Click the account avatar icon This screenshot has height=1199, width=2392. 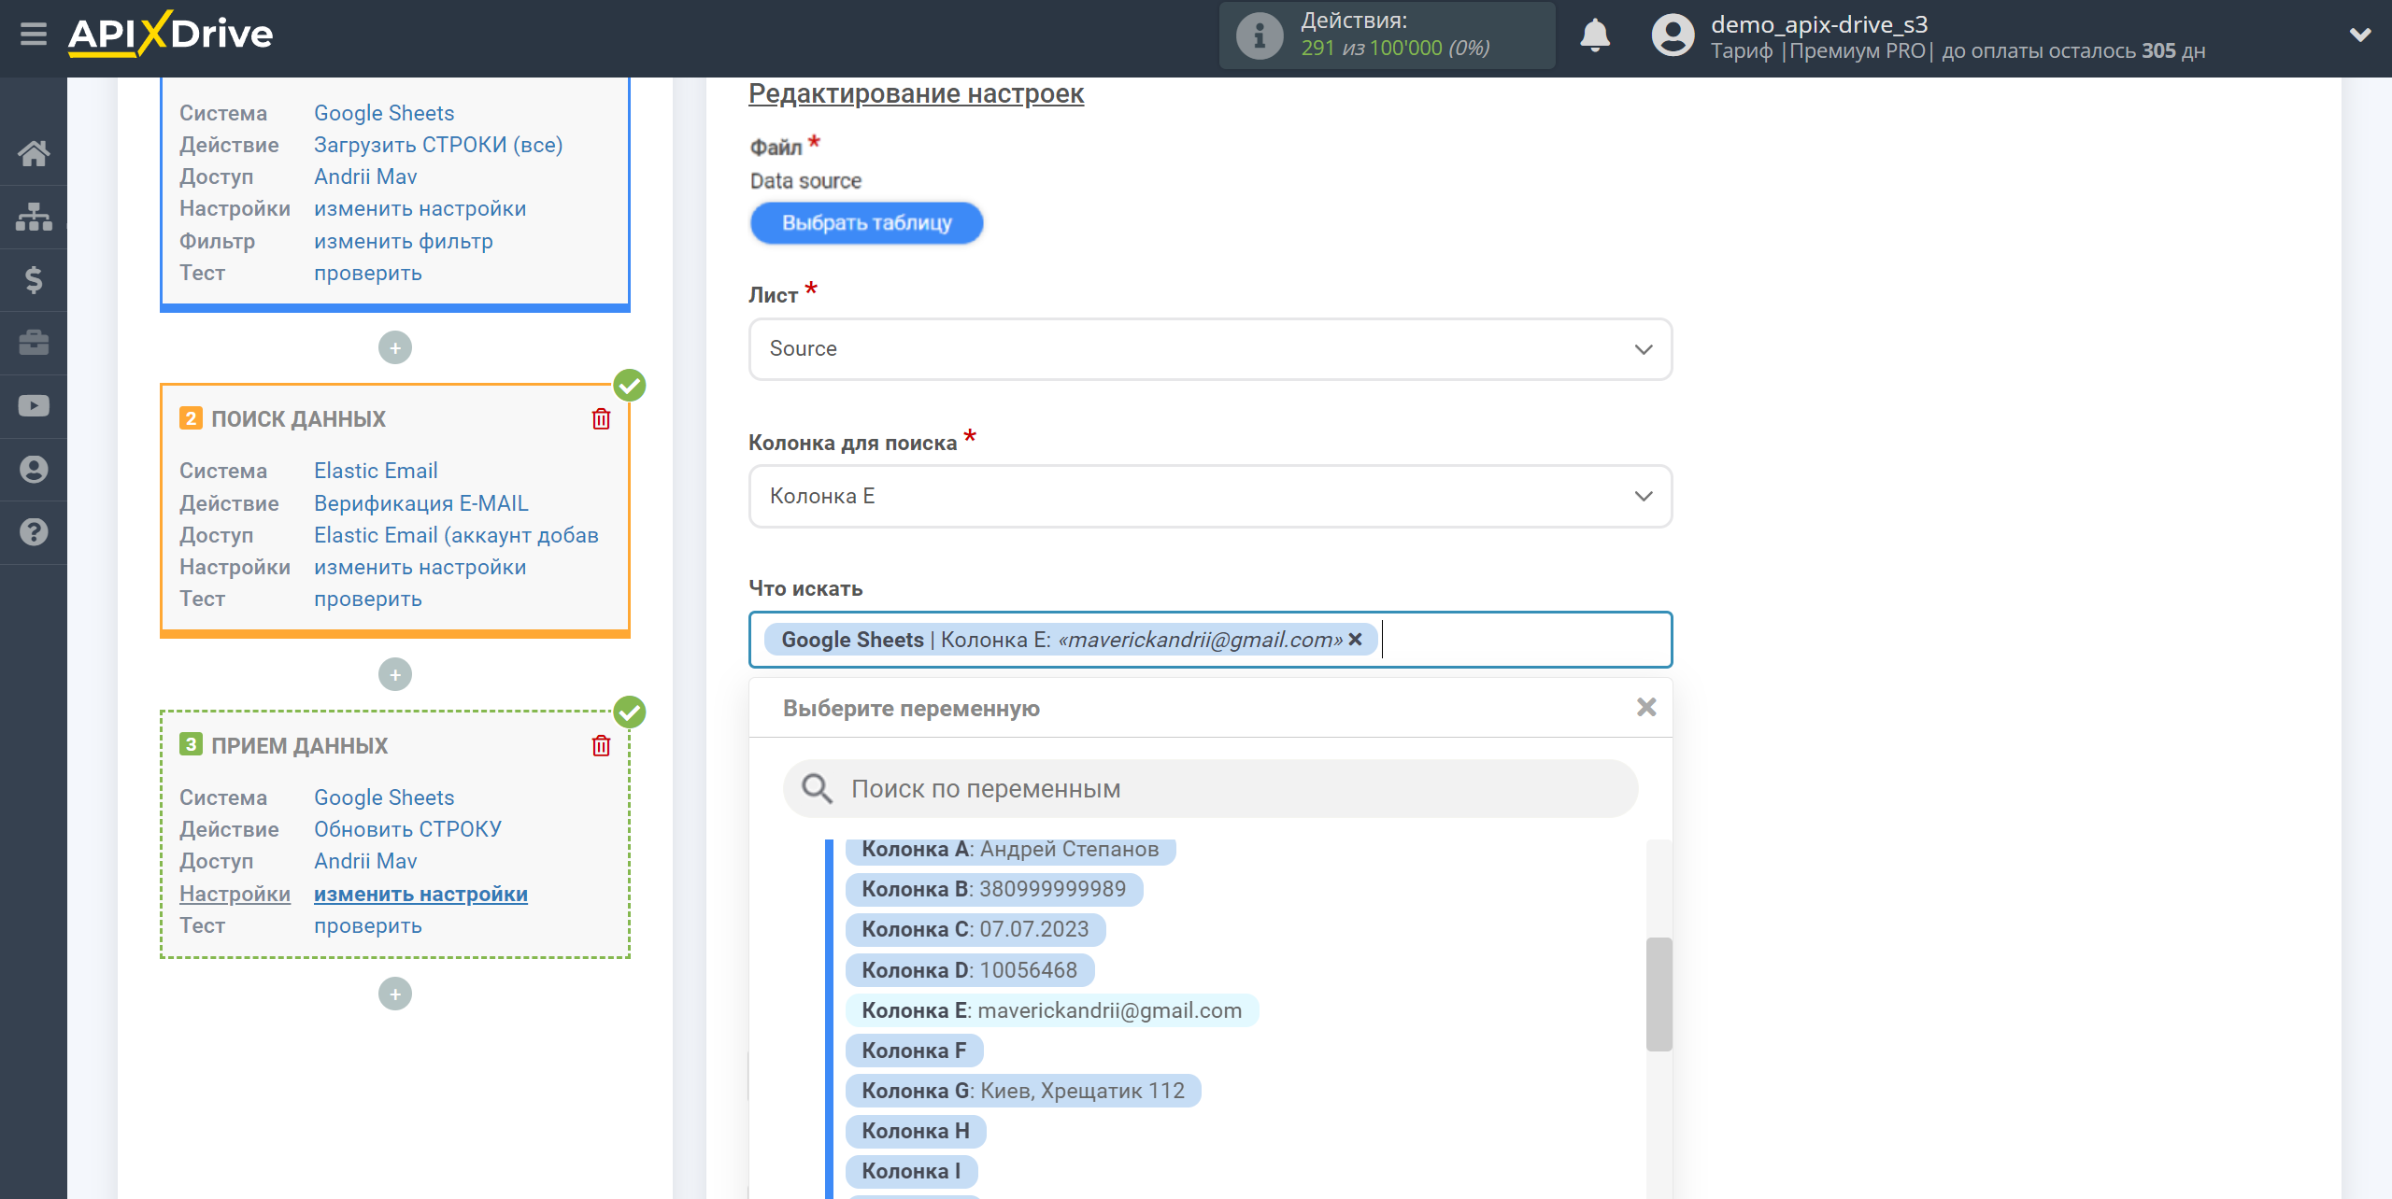[x=1673, y=35]
